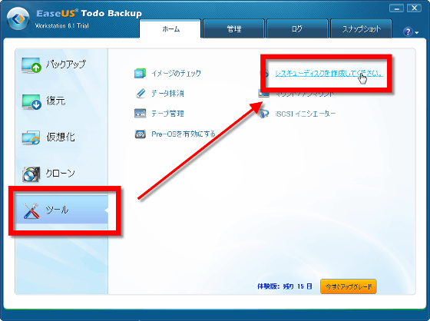Click the Enable Pre-OS icon
Image resolution: width=430 pixels, height=321 pixels.
click(140, 134)
